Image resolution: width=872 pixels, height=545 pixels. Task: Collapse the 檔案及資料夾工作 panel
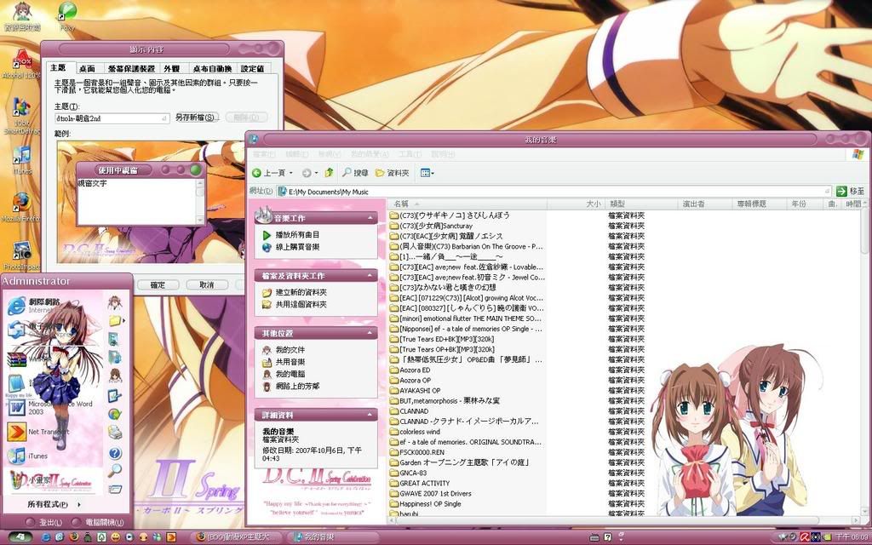click(370, 276)
